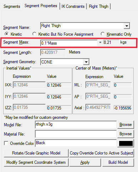This screenshot has height=172, width=138.
Task: Expand the Segment Name dropdown arrow
Action: (127, 26)
